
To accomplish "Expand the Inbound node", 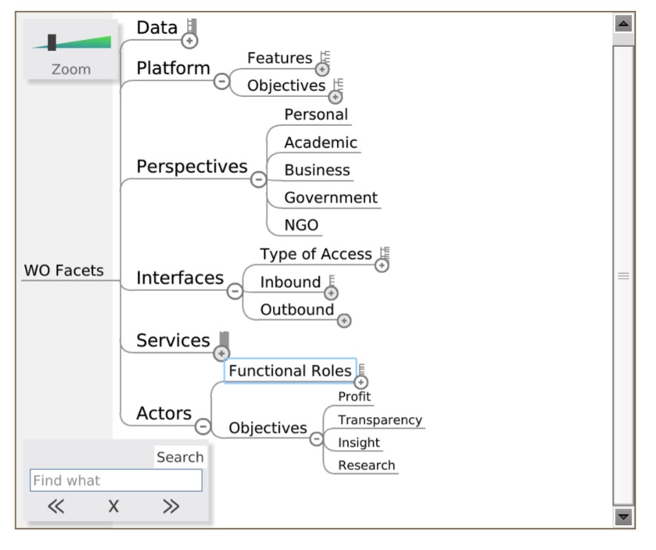I will 331,293.
